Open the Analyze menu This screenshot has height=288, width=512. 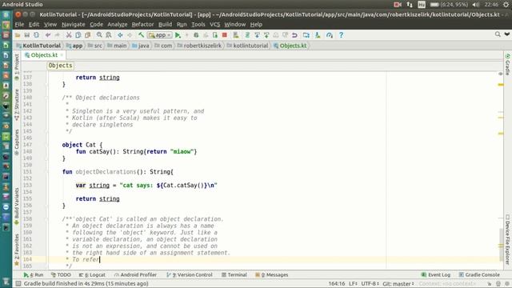point(118,25)
